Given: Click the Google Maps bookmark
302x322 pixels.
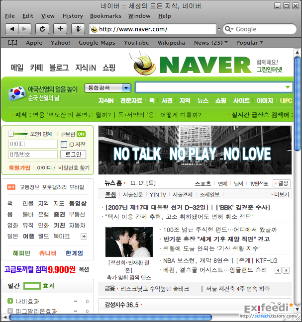Looking at the screenshot, I should point(97,43).
